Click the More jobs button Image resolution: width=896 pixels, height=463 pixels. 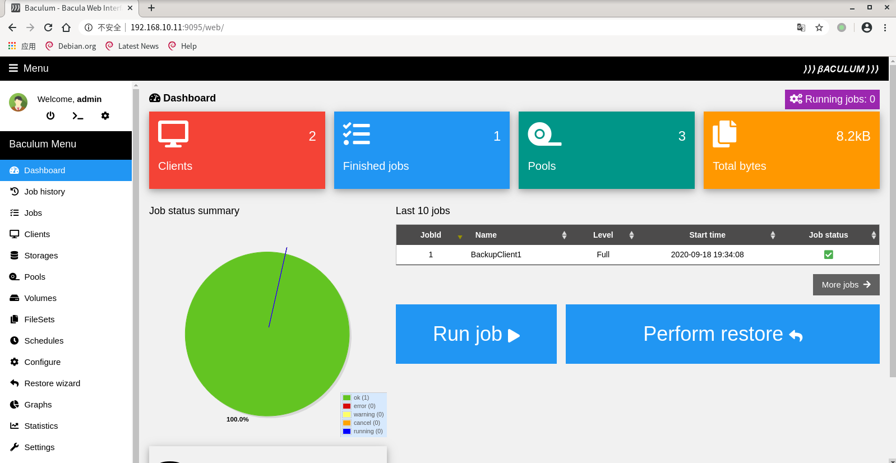[846, 285]
